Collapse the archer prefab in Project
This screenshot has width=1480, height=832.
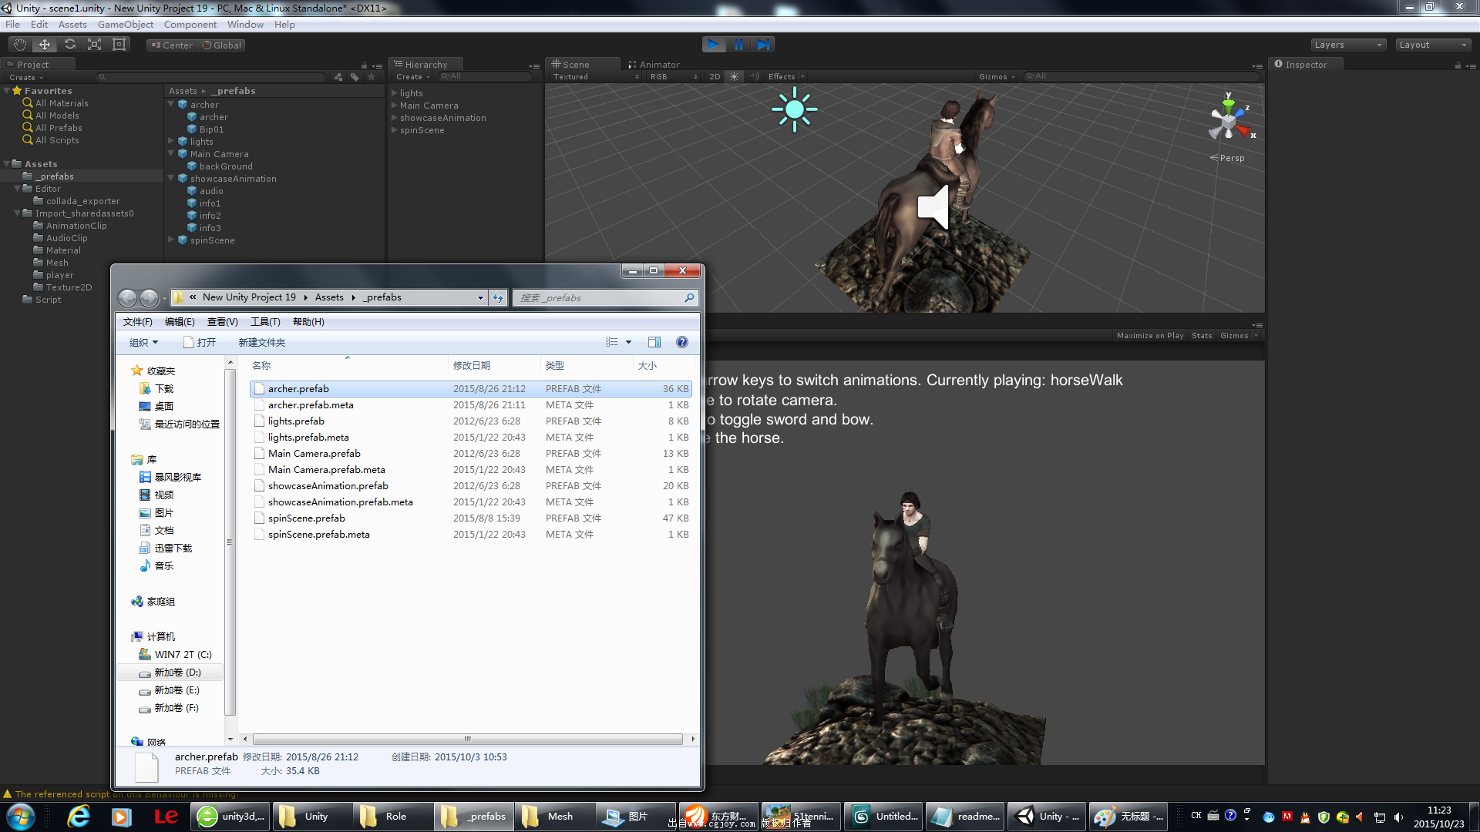[x=171, y=105]
